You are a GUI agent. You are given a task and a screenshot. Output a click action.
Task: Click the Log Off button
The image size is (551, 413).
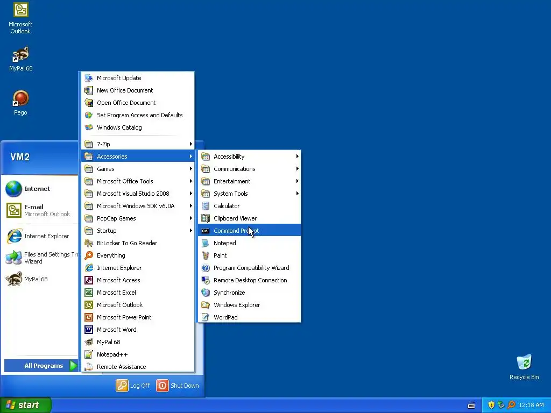133,385
